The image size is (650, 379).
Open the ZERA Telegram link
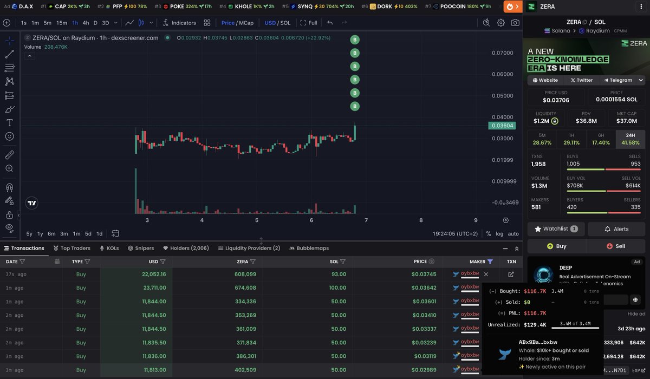(618, 80)
